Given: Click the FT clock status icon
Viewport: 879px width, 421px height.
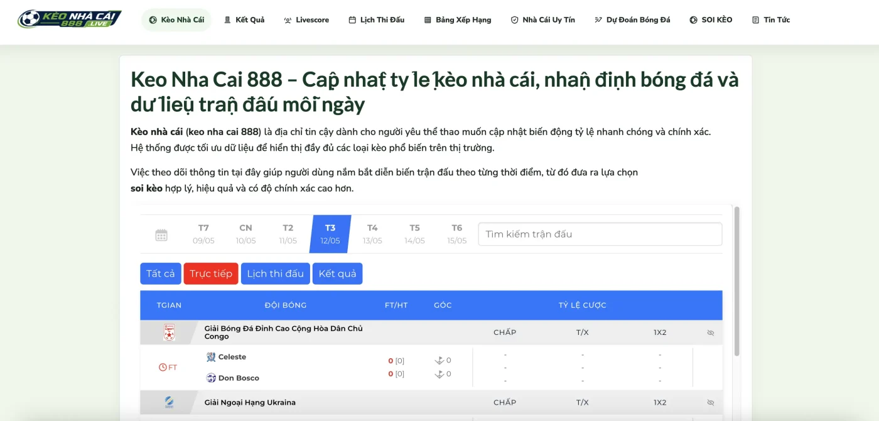Looking at the screenshot, I should [163, 367].
